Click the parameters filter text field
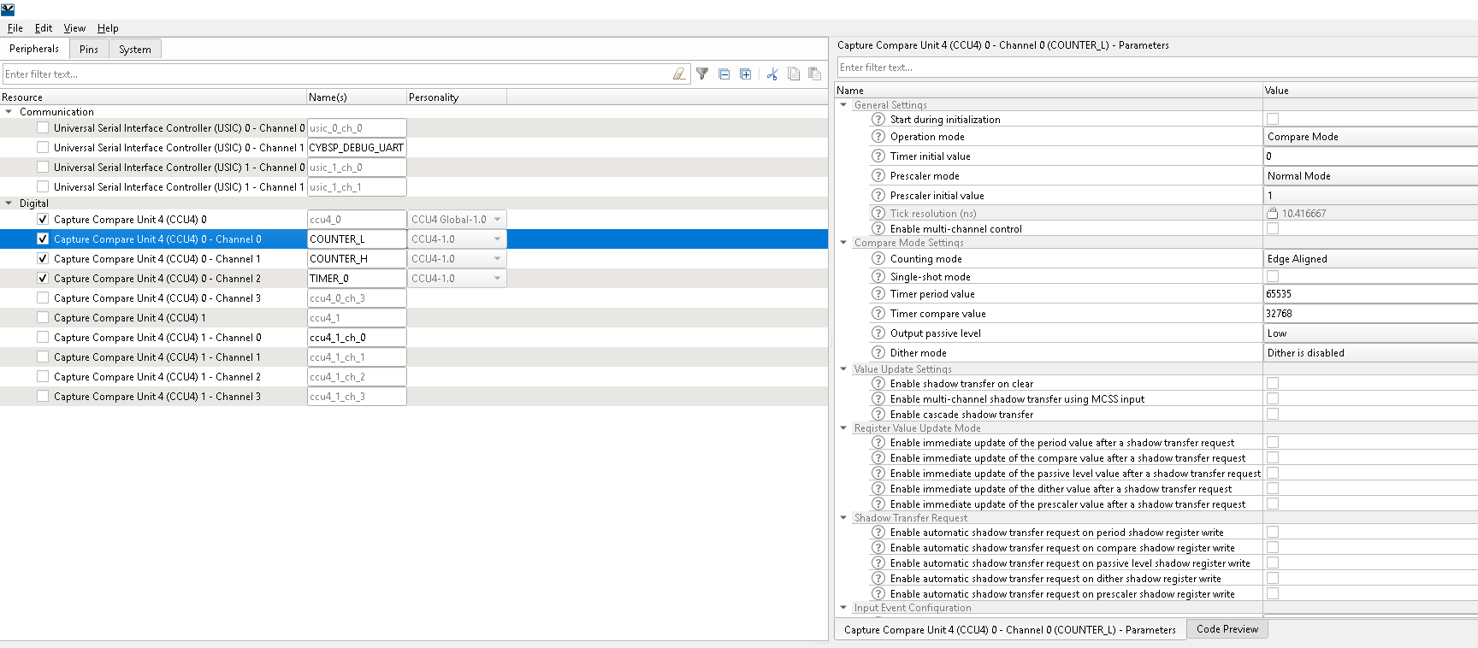Screen dimensions: 1478x648 pyautogui.click(x=1157, y=68)
